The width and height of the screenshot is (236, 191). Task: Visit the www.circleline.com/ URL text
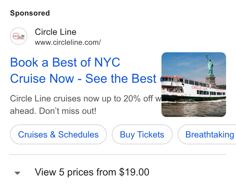(x=68, y=42)
